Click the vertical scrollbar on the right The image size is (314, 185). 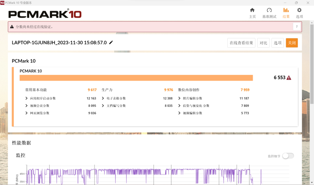pos(312,64)
